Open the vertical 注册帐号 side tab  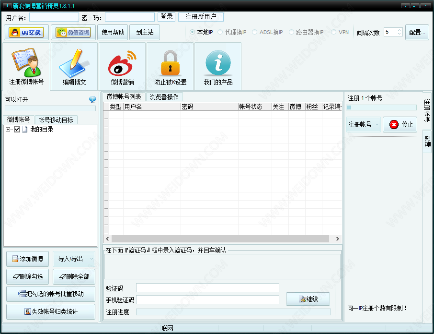click(427, 110)
